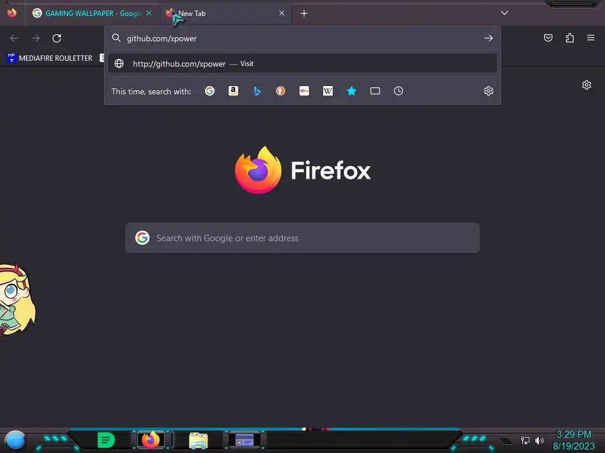Open network tray icon
The image size is (605, 453).
click(525, 440)
